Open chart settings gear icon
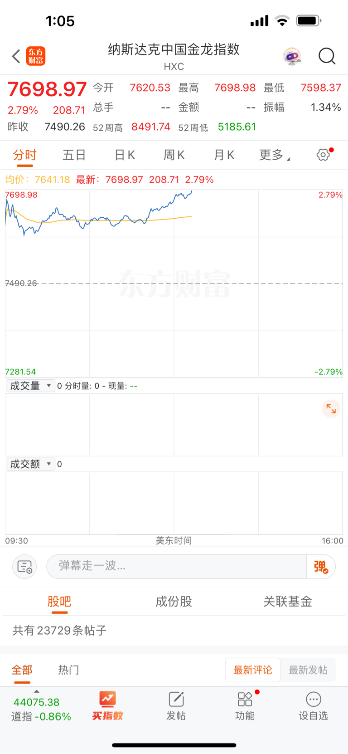This screenshot has width=348, height=754. coord(323,155)
